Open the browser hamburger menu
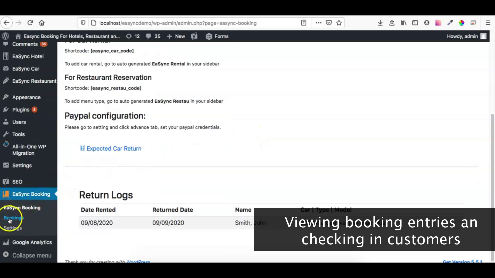This screenshot has width=495, height=278. tap(488, 23)
